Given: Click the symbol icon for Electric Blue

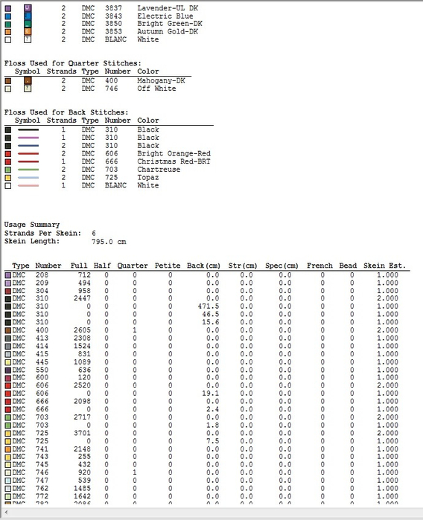Looking at the screenshot, I should [x=28, y=16].
